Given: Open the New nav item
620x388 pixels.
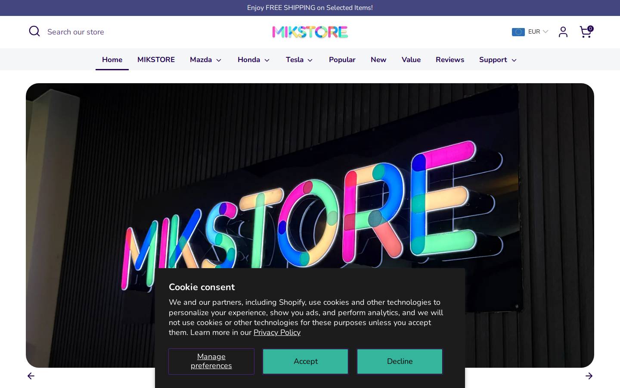Looking at the screenshot, I should [378, 60].
